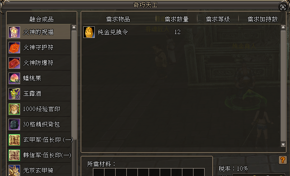
Task: Click the 纯金兑换令 gold token icon
Action: pyautogui.click(x=89, y=32)
